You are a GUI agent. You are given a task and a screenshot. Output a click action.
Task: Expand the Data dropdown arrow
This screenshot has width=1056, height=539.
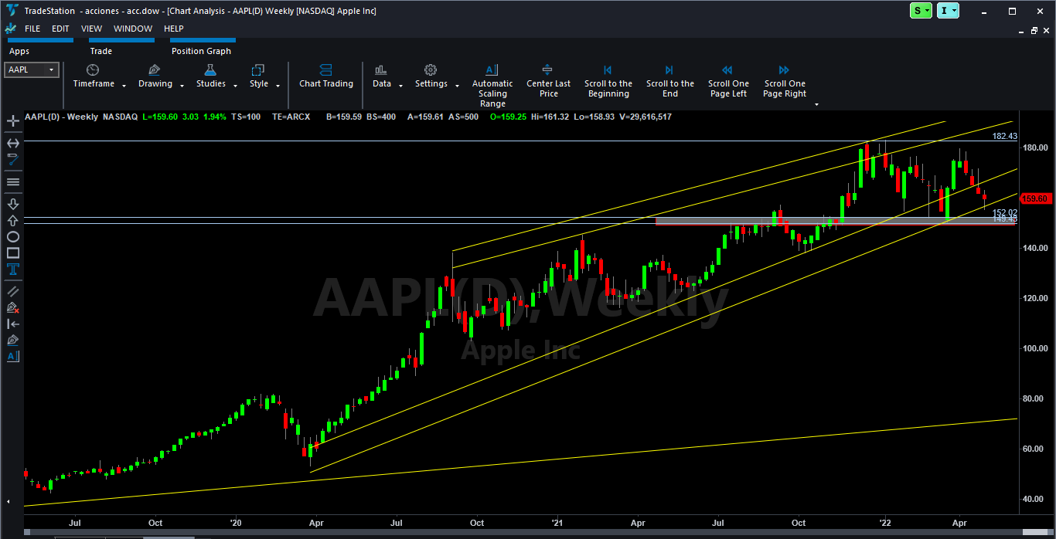tap(401, 86)
